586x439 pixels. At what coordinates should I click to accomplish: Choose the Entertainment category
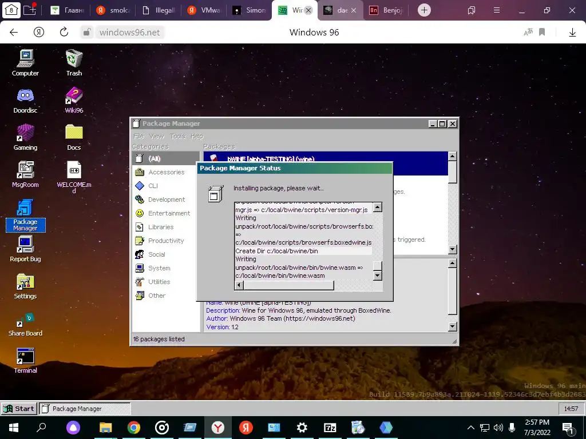(166, 213)
